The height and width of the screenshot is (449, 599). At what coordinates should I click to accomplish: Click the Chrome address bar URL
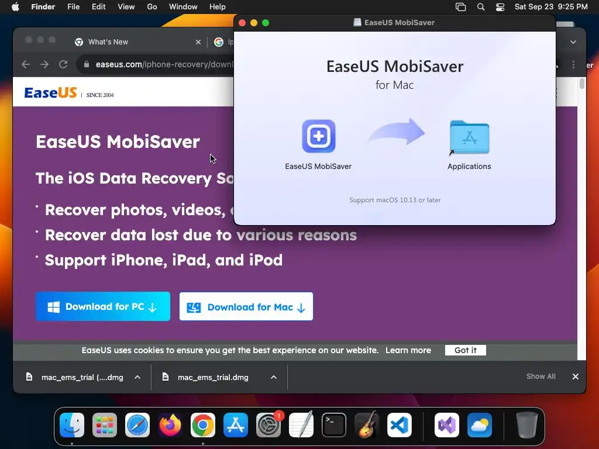click(x=164, y=64)
